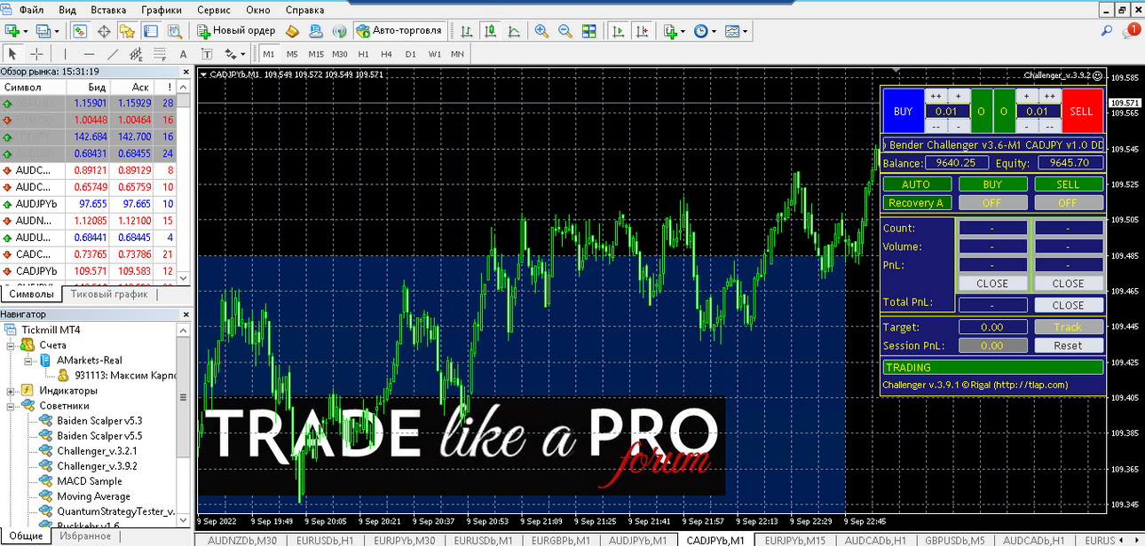Open the Signals toolbar icon
Screen dimensions: 1145x546
click(x=339, y=30)
